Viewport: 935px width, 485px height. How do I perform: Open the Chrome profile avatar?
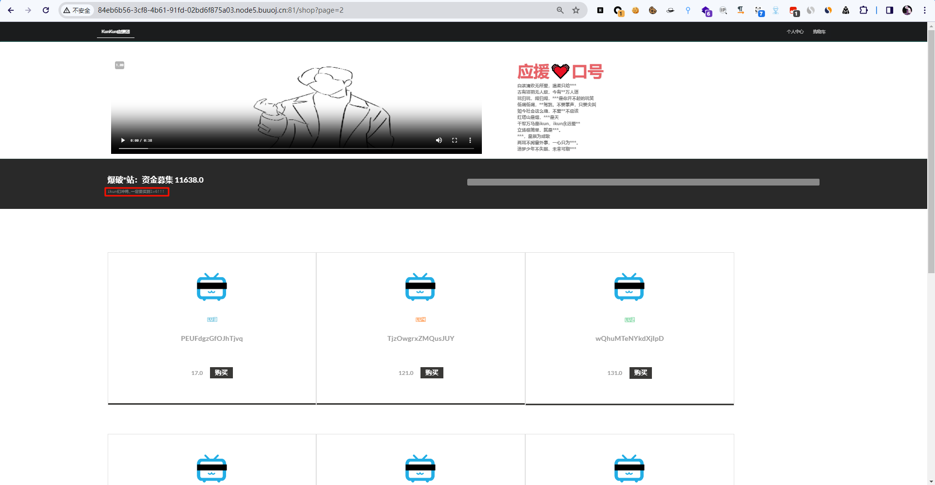pos(907,10)
